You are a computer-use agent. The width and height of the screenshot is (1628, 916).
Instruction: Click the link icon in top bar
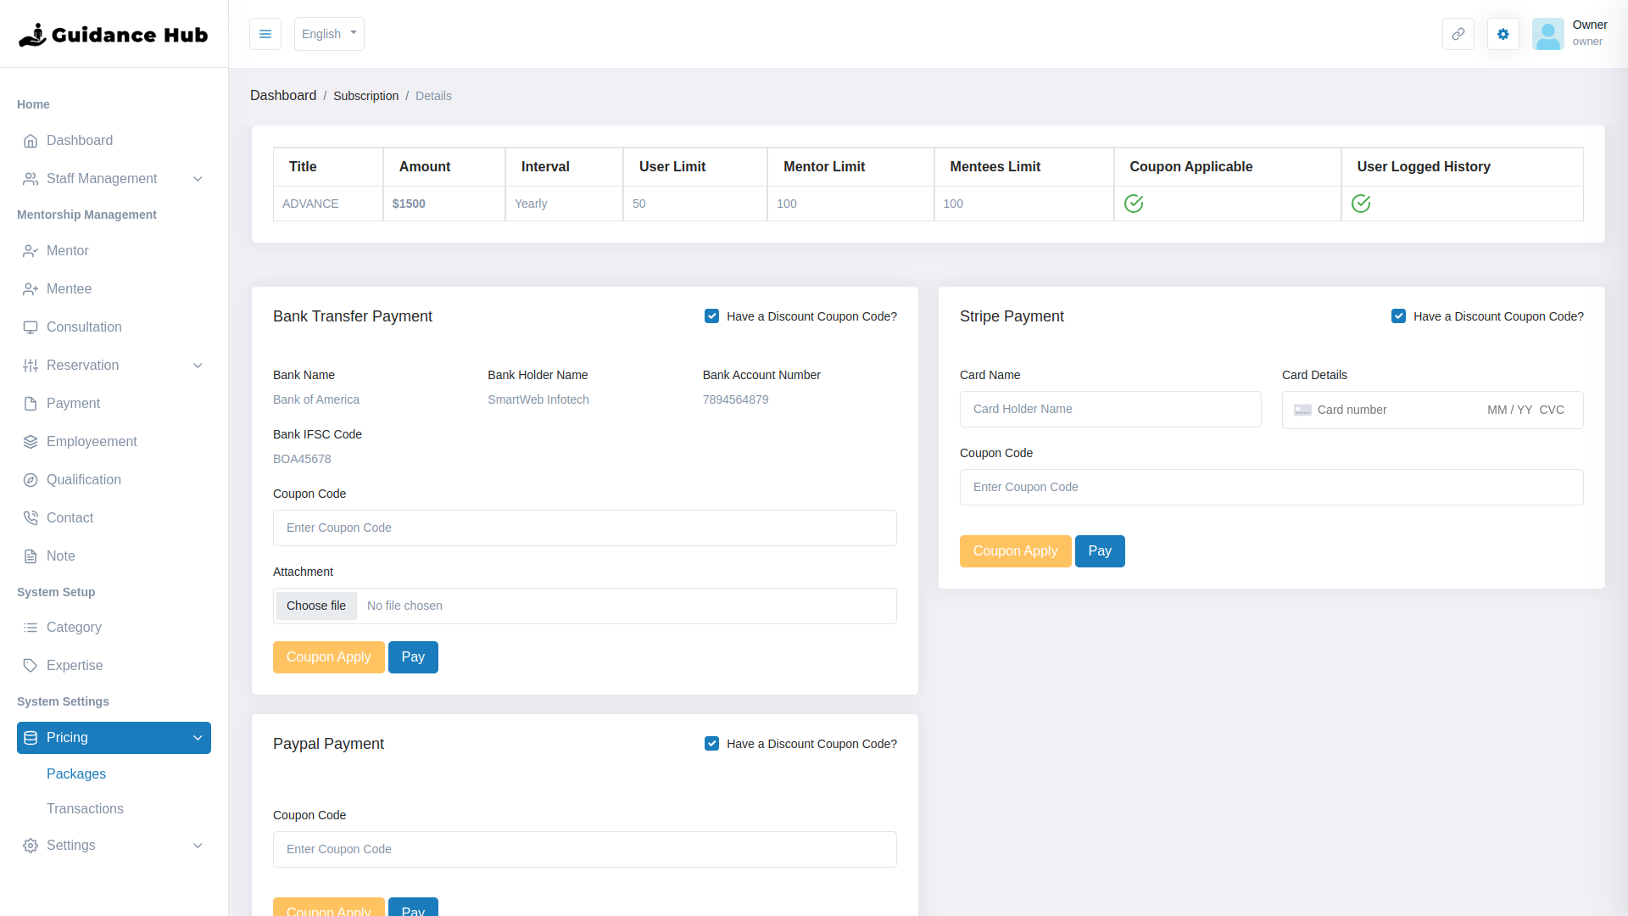click(1458, 34)
